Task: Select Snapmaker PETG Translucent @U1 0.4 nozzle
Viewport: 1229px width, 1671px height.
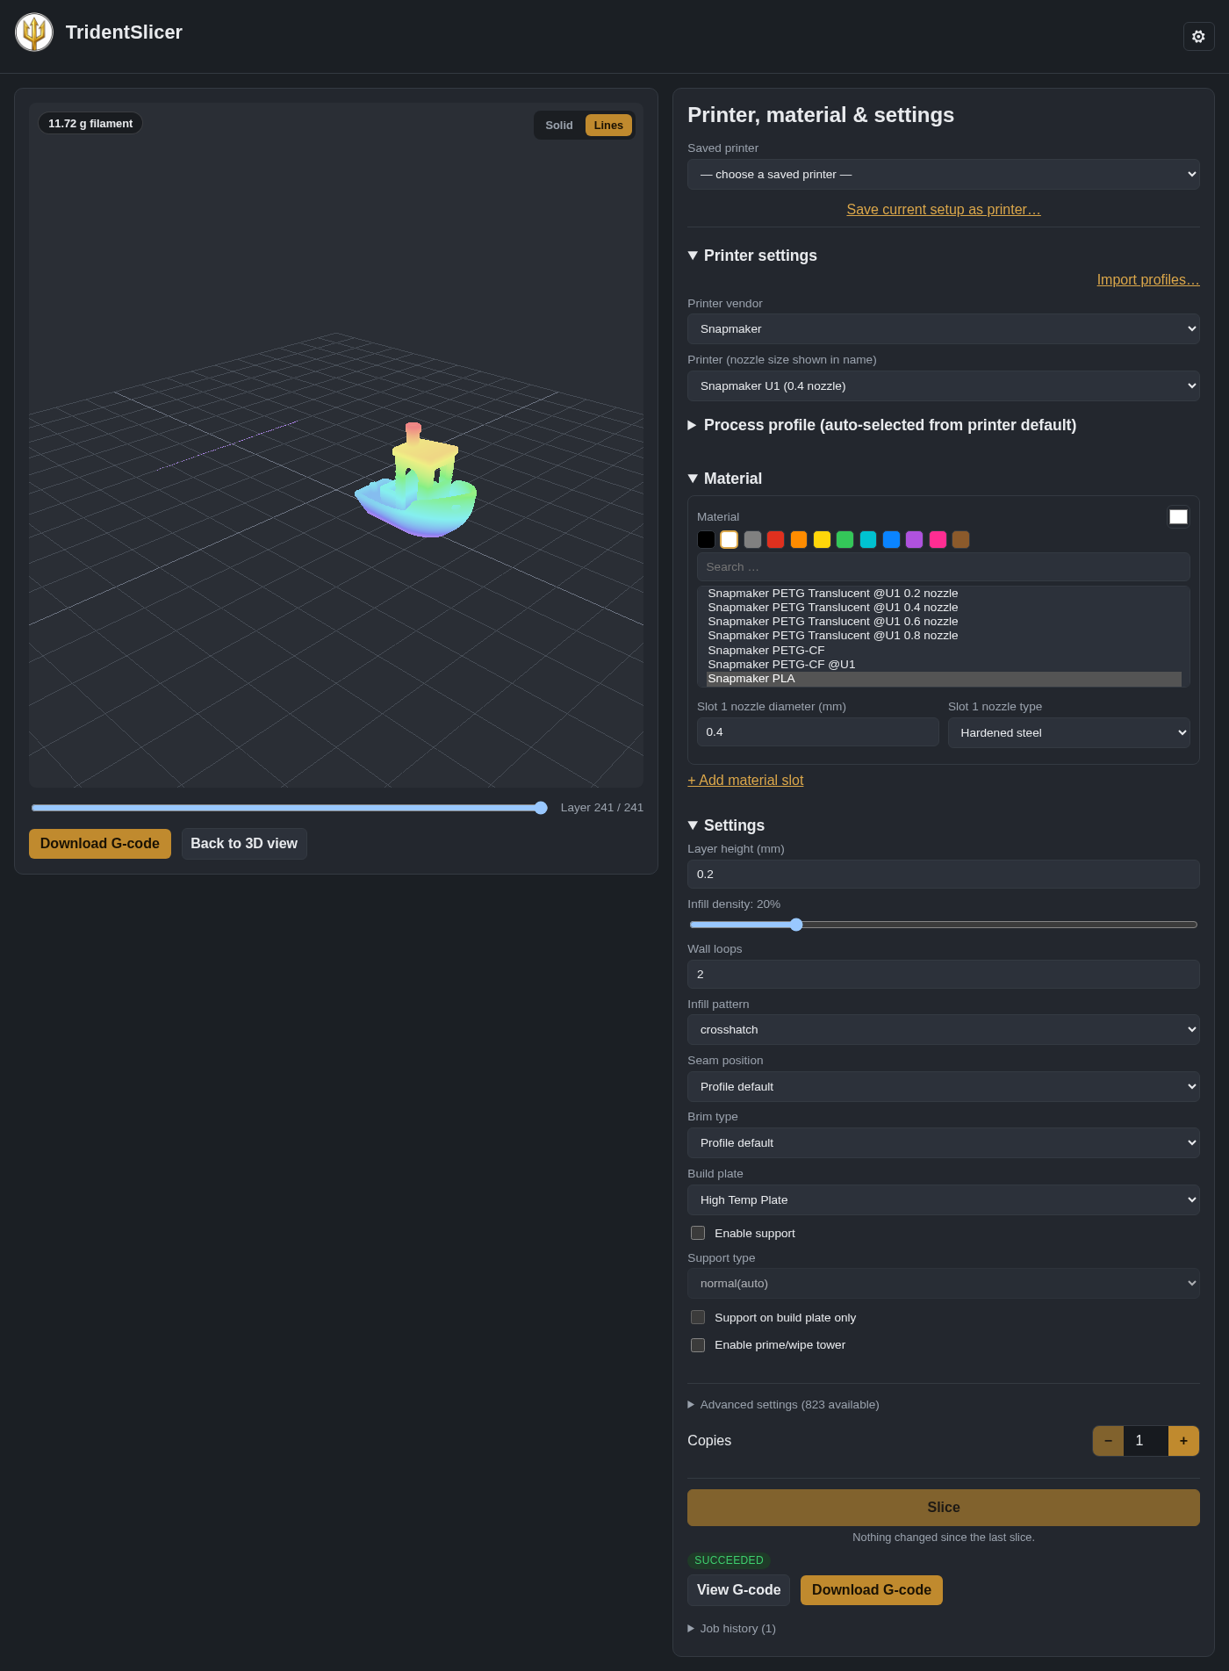Action: pos(944,608)
